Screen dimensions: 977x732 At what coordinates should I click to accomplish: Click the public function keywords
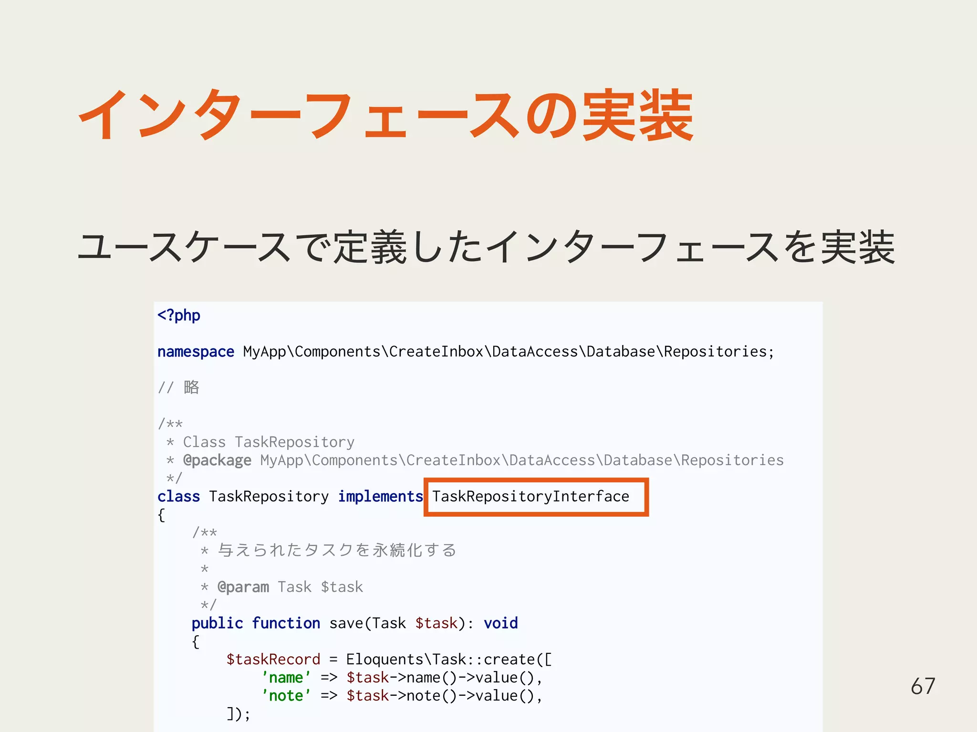point(256,623)
